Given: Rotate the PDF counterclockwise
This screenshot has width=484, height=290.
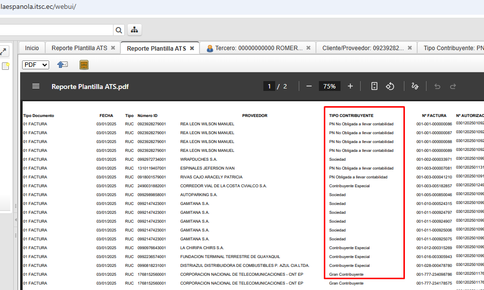Looking at the screenshot, I should [390, 86].
